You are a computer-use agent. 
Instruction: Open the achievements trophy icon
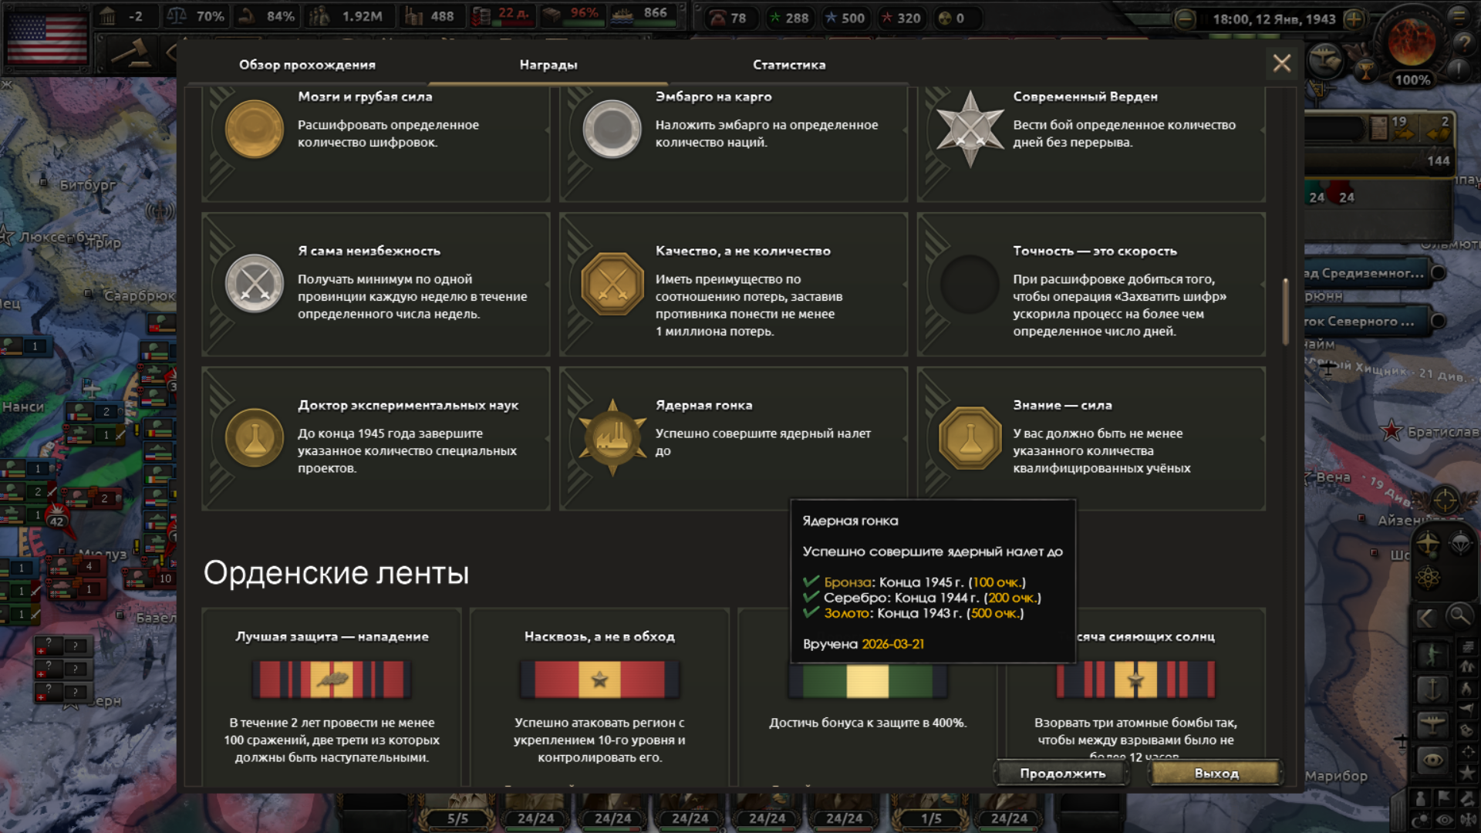pos(1365,72)
